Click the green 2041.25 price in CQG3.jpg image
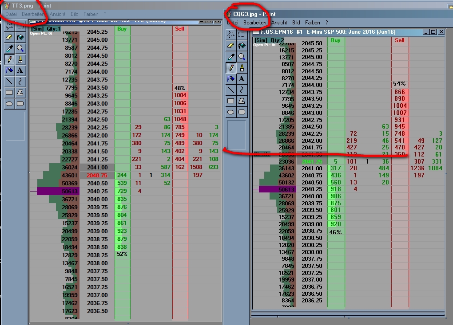Screen dimensions: 453x325 [312, 161]
